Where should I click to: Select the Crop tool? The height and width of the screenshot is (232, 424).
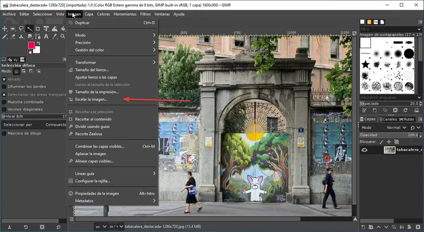[x=38, y=29]
